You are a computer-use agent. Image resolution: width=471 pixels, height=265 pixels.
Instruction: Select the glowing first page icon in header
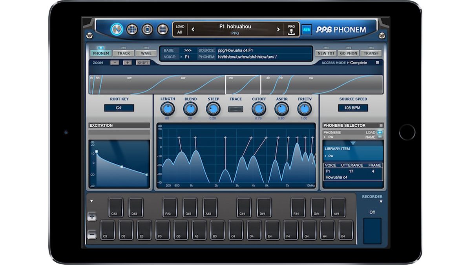click(117, 29)
